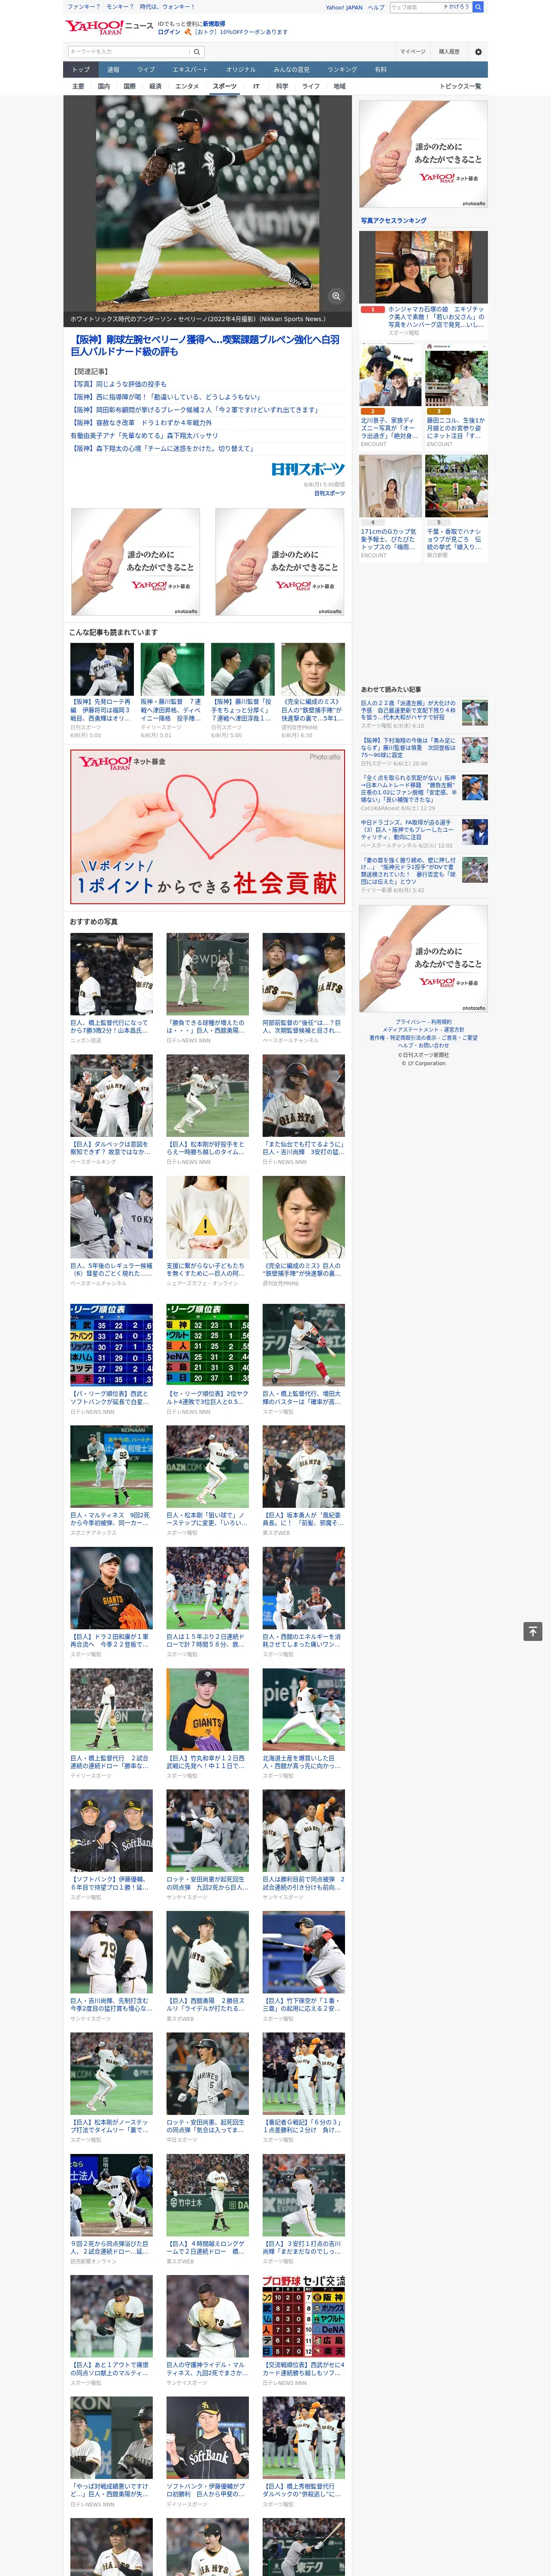Select the トップ navigation tab
Screen dimensions: 551x2576
(81, 70)
